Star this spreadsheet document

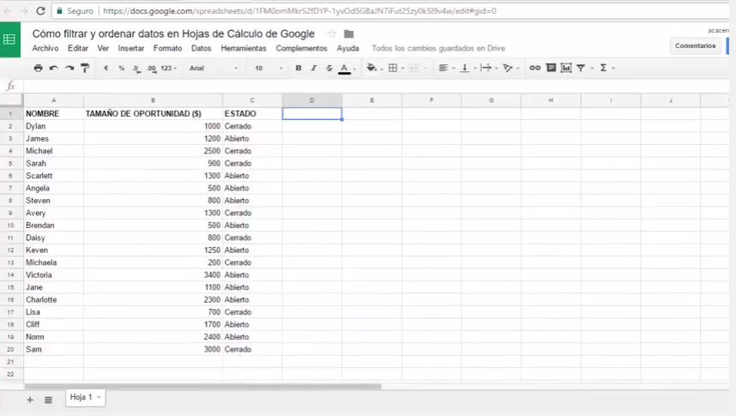[332, 33]
